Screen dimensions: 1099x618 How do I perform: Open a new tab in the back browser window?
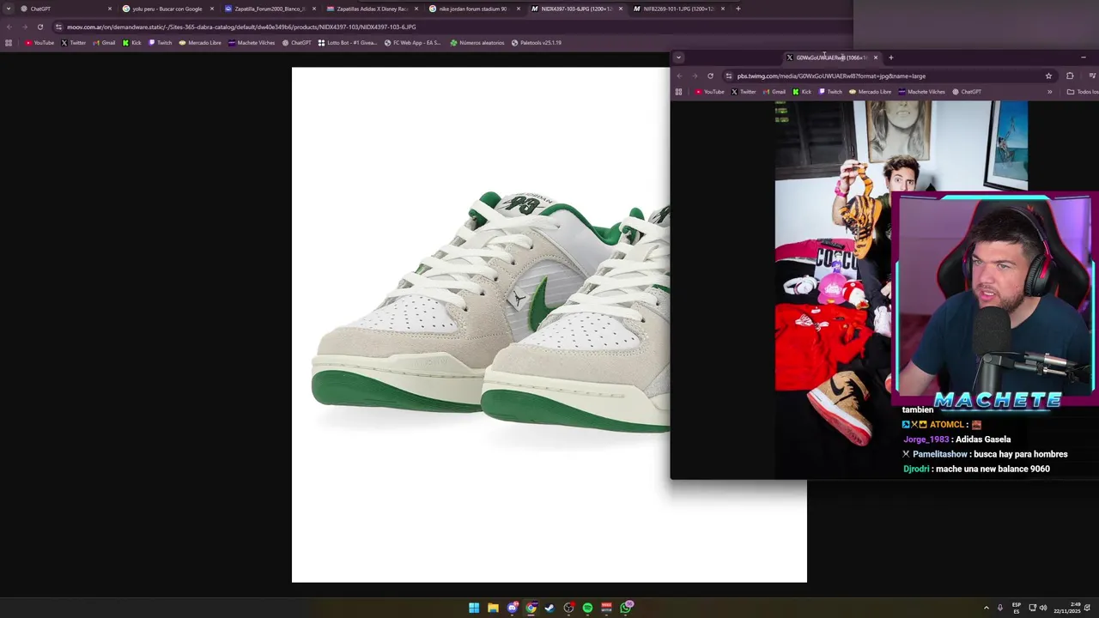(738, 9)
